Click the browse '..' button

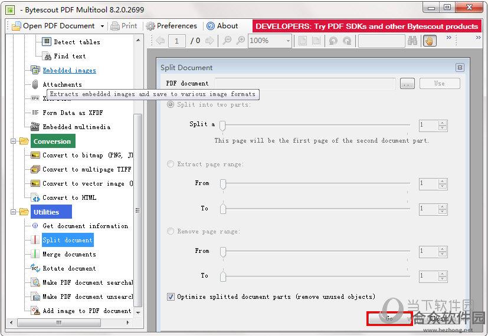407,83
